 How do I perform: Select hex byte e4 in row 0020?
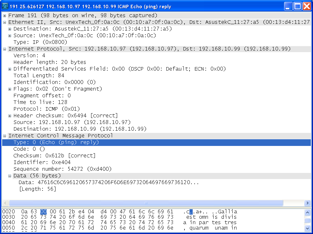81,212
